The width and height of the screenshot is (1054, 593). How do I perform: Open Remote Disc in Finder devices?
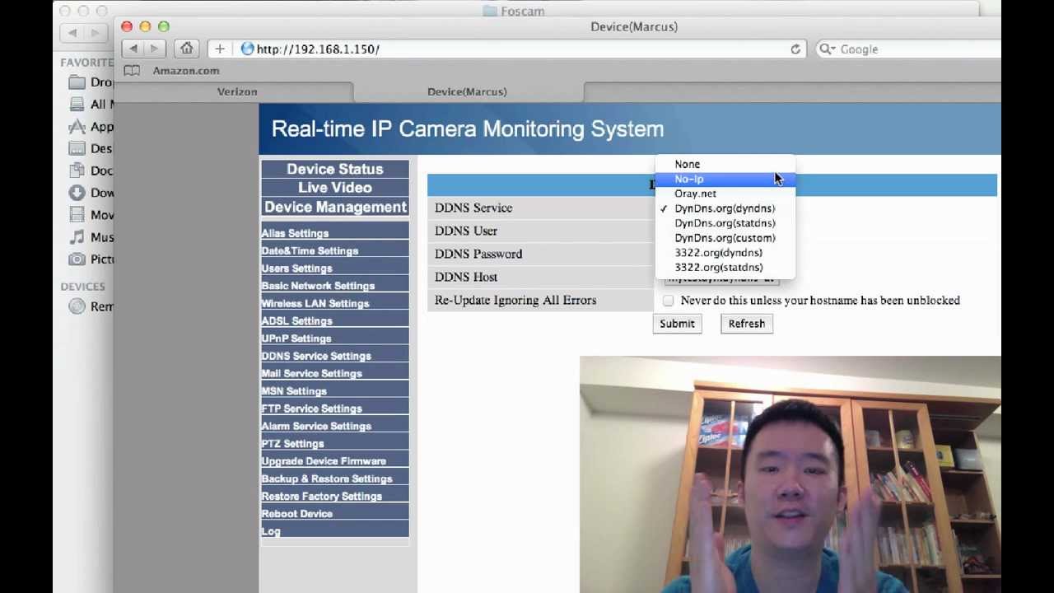[x=77, y=306]
